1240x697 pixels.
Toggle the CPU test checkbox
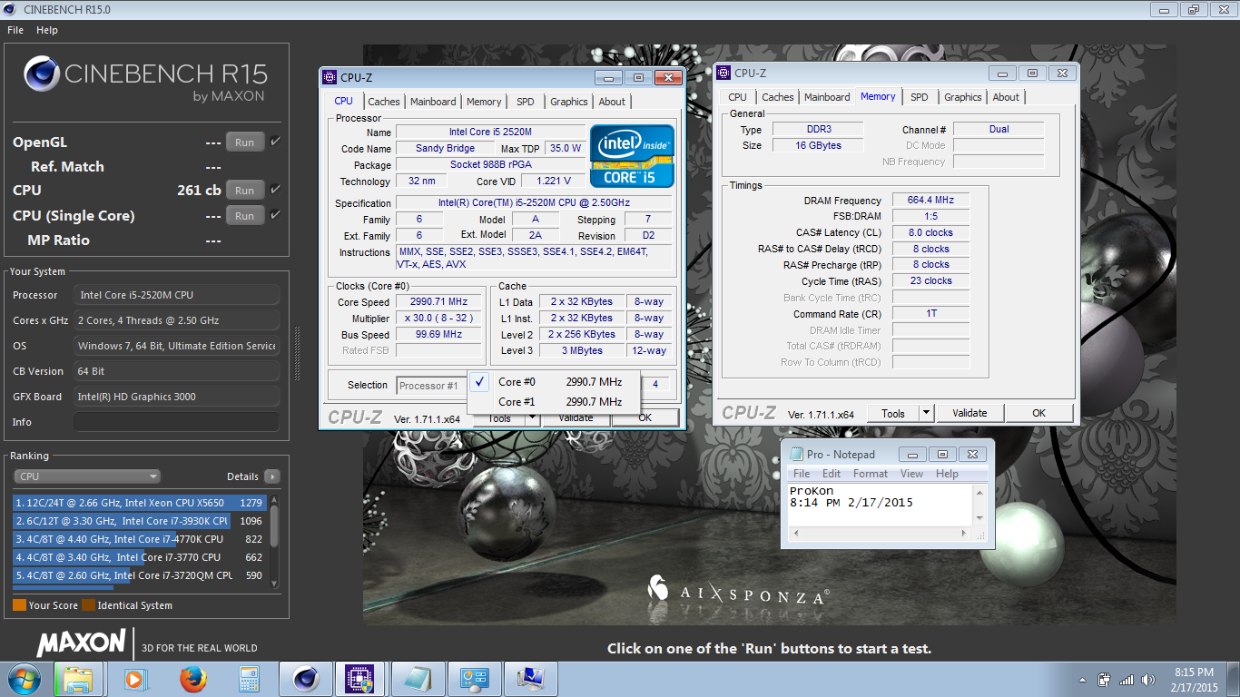click(x=275, y=190)
